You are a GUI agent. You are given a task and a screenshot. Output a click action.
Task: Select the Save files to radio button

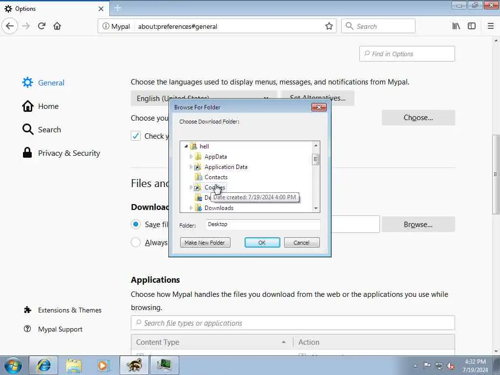136,224
